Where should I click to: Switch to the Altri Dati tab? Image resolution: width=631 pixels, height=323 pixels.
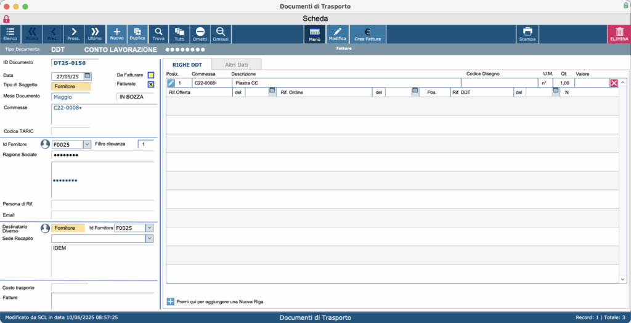(237, 65)
